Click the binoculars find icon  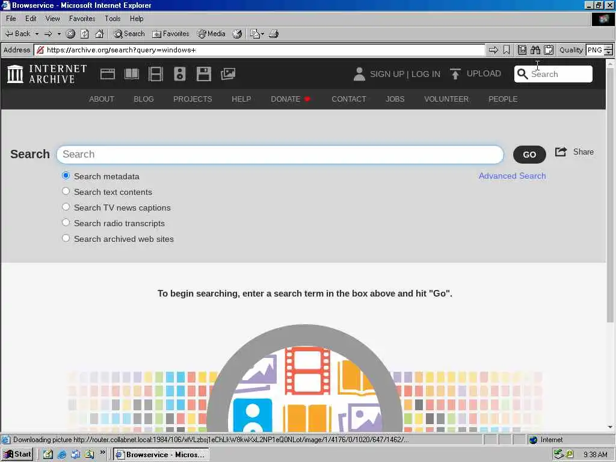click(535, 50)
